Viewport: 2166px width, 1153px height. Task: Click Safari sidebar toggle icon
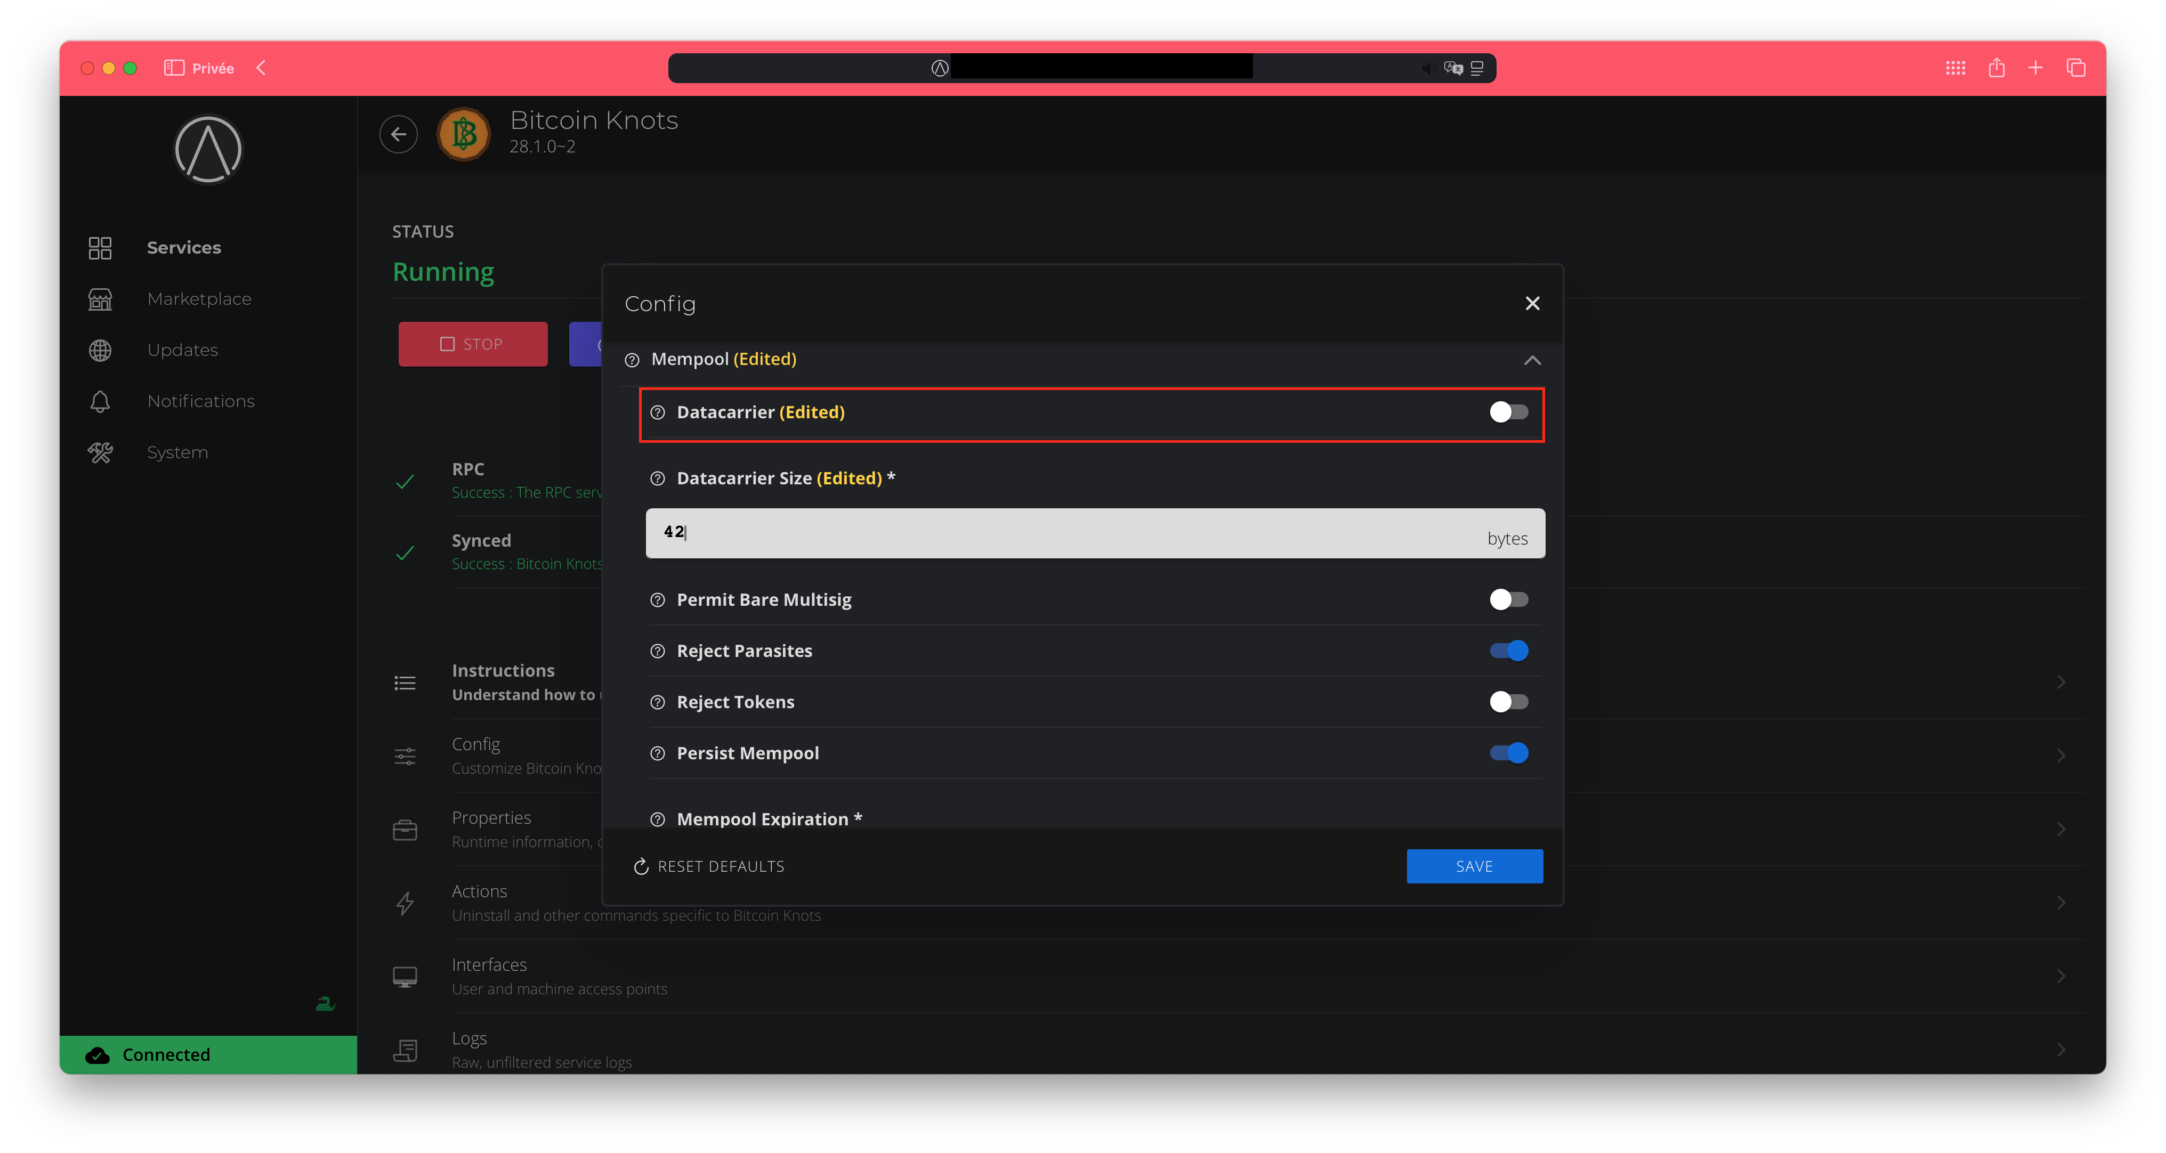[174, 68]
